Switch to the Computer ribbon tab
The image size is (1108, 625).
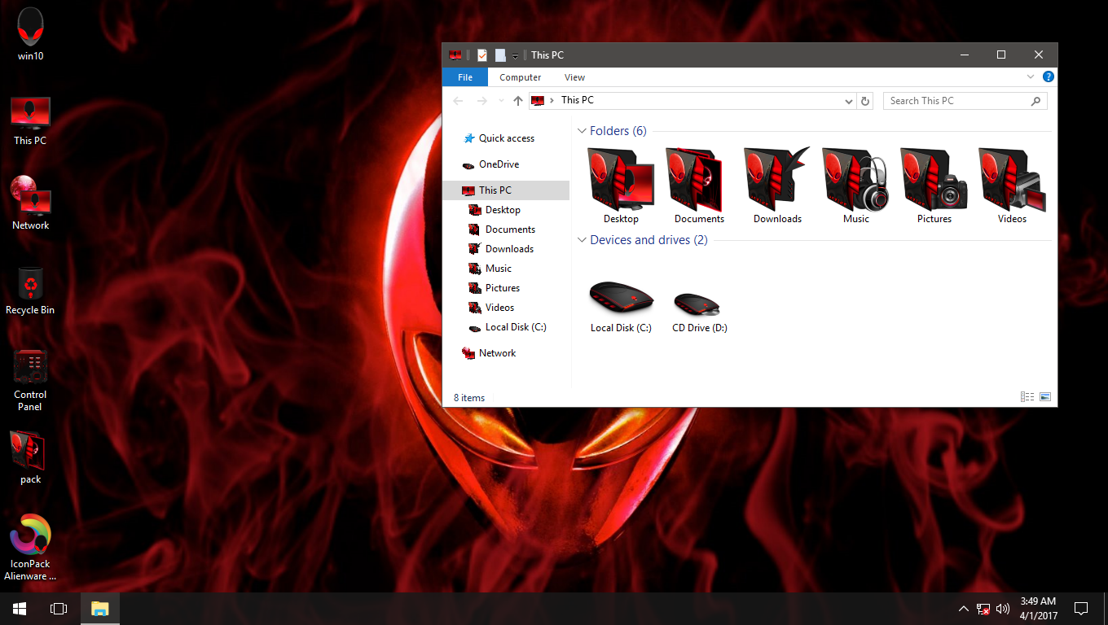[520, 76]
